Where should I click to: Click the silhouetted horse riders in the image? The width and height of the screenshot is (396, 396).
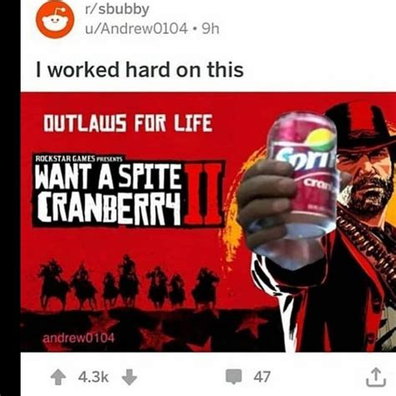tap(129, 282)
